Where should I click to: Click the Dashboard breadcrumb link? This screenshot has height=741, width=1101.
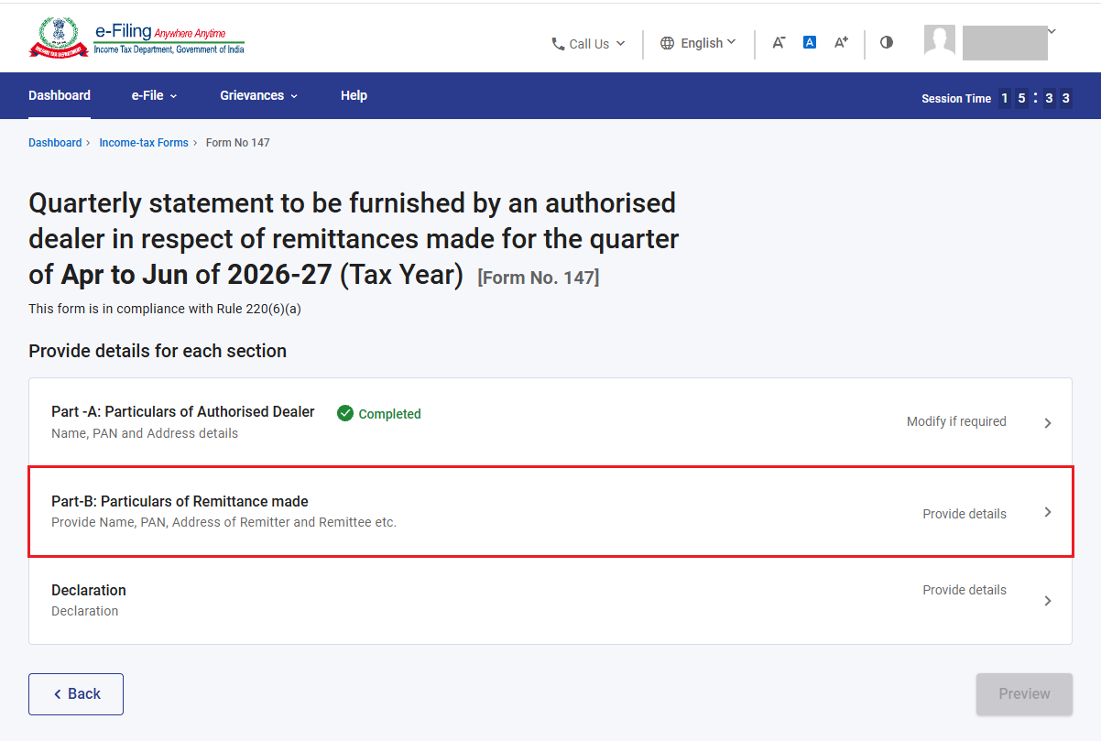pyautogui.click(x=55, y=143)
